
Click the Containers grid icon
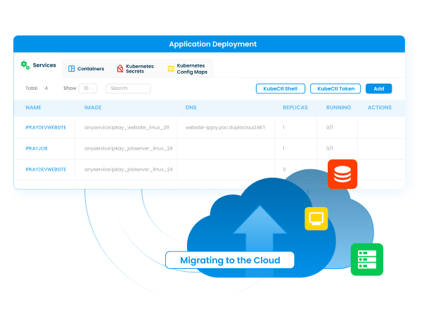click(x=71, y=69)
